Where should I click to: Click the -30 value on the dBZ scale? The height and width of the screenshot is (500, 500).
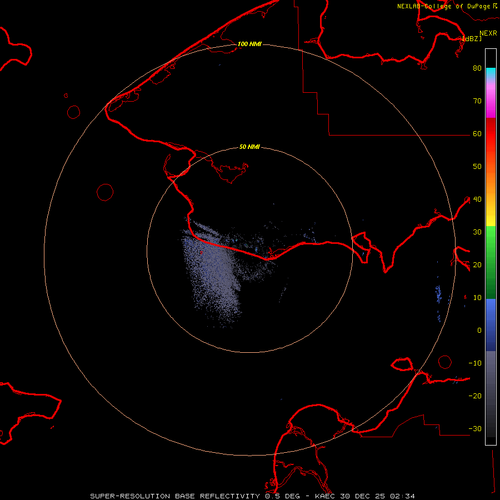point(475,429)
